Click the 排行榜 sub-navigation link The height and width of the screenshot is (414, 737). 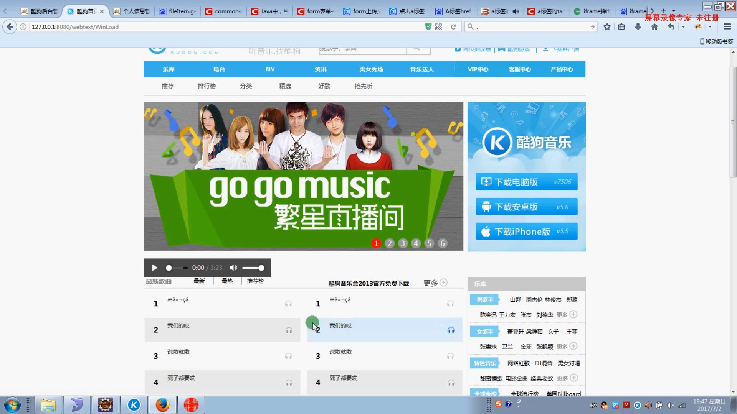pos(207,86)
